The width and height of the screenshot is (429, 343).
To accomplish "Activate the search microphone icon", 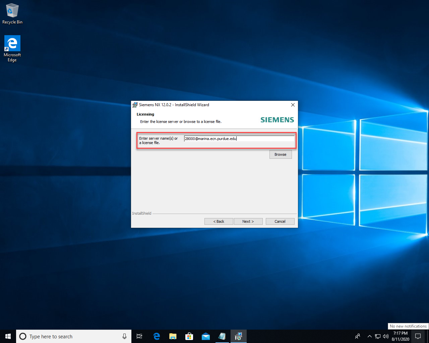I will (x=124, y=336).
